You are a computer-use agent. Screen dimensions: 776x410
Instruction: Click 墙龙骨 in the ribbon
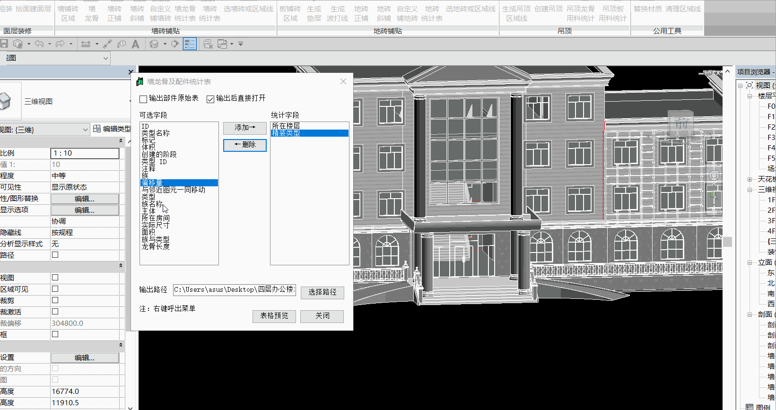pos(92,14)
